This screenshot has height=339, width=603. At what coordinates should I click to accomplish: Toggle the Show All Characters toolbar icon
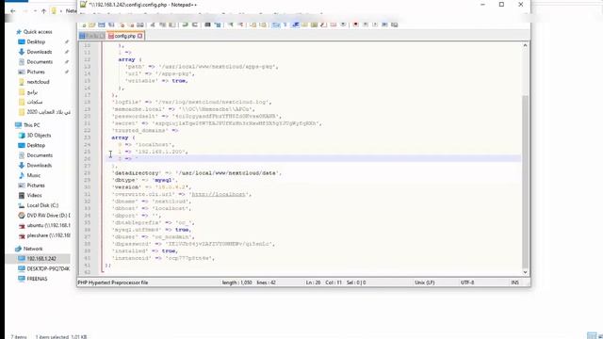click(x=285, y=24)
